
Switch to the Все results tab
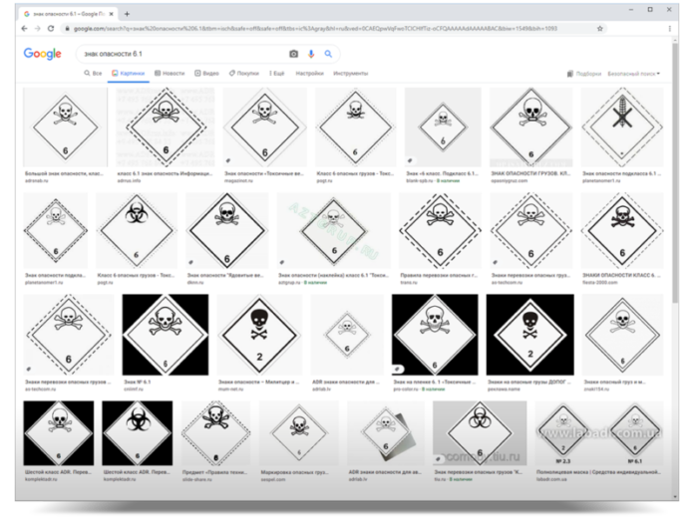(x=93, y=74)
